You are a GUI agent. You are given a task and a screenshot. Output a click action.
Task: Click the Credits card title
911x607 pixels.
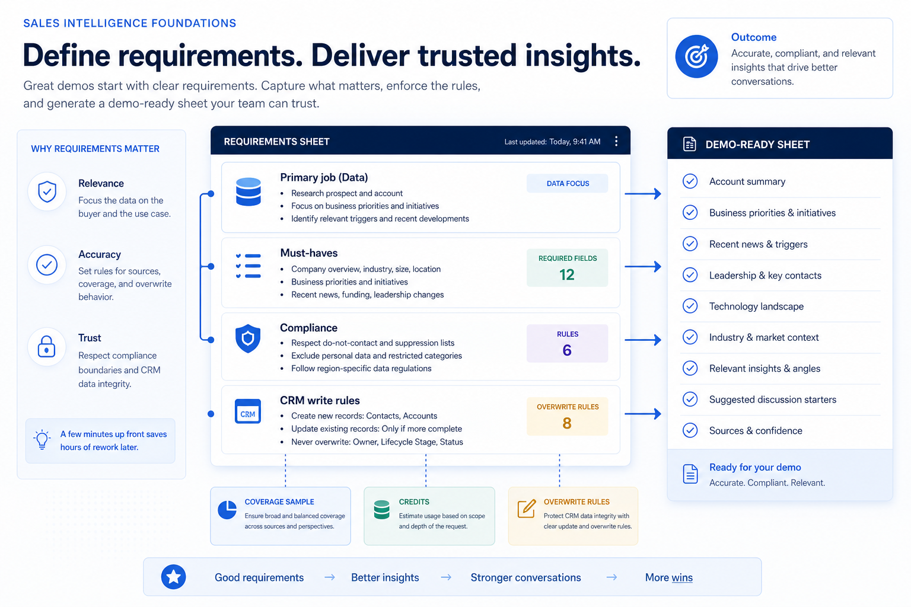414,501
